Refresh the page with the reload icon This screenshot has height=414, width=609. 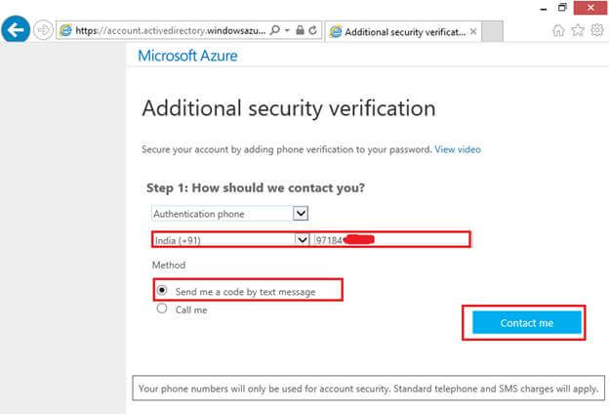[x=312, y=30]
